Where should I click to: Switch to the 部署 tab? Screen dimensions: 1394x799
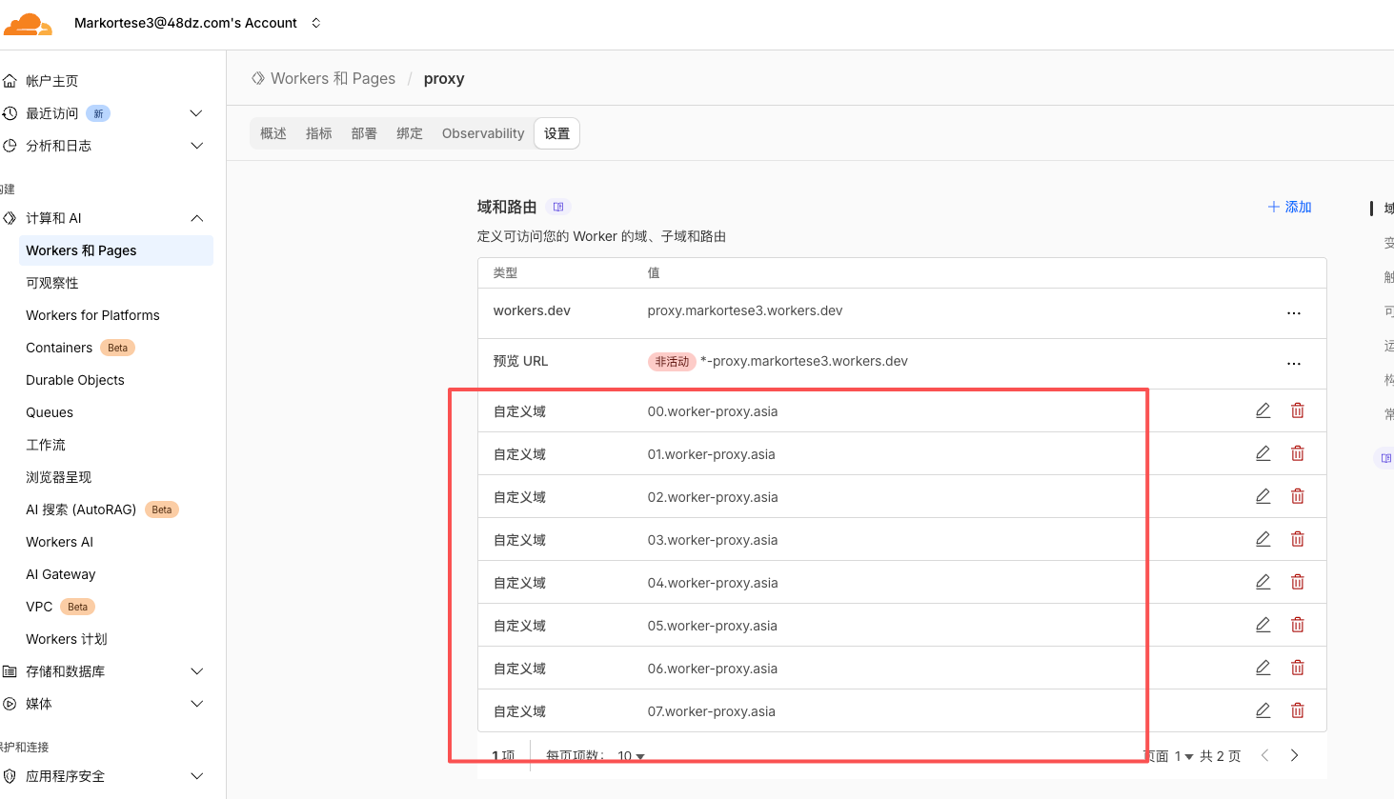pos(364,133)
